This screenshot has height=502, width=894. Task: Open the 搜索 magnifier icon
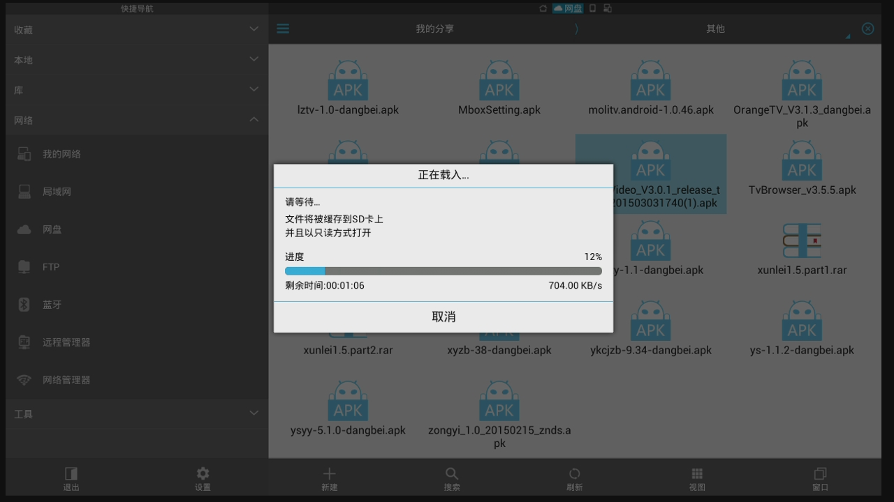(x=452, y=473)
